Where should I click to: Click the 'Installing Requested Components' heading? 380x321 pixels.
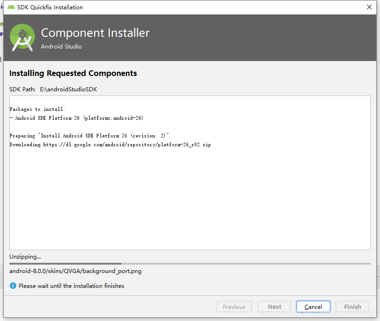coord(73,73)
